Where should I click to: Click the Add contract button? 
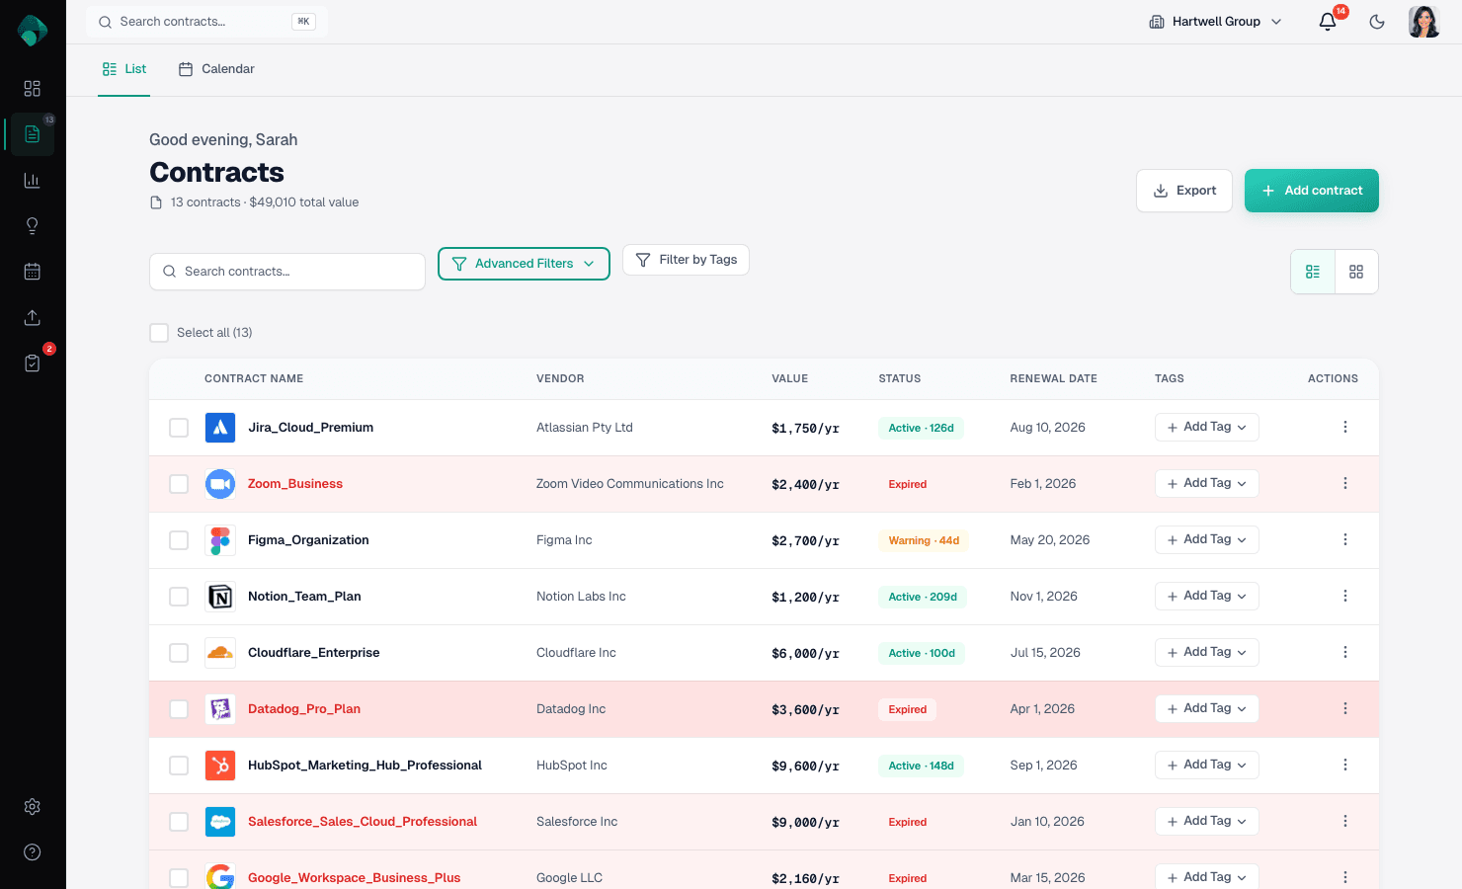point(1311,191)
